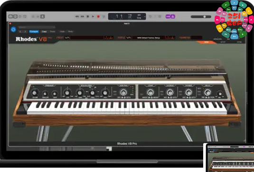Select Chorus Rate radio button
Image resolution: width=254 pixels, height=172 pixels.
(169, 98)
